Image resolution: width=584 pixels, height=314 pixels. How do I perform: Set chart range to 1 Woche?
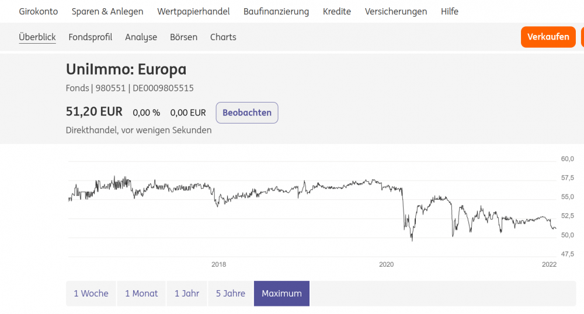91,294
